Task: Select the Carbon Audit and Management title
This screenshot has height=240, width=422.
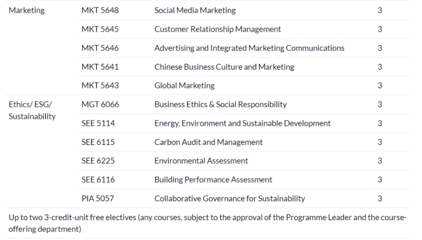Action: click(209, 142)
